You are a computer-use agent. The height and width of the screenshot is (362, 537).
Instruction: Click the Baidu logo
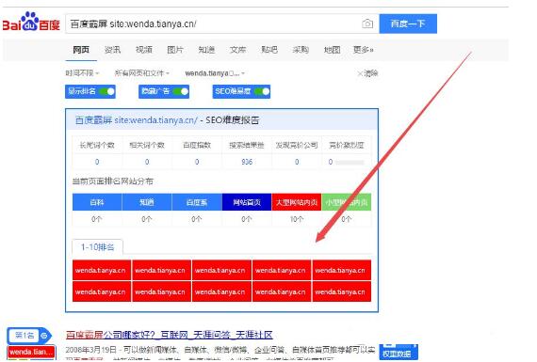click(x=31, y=22)
